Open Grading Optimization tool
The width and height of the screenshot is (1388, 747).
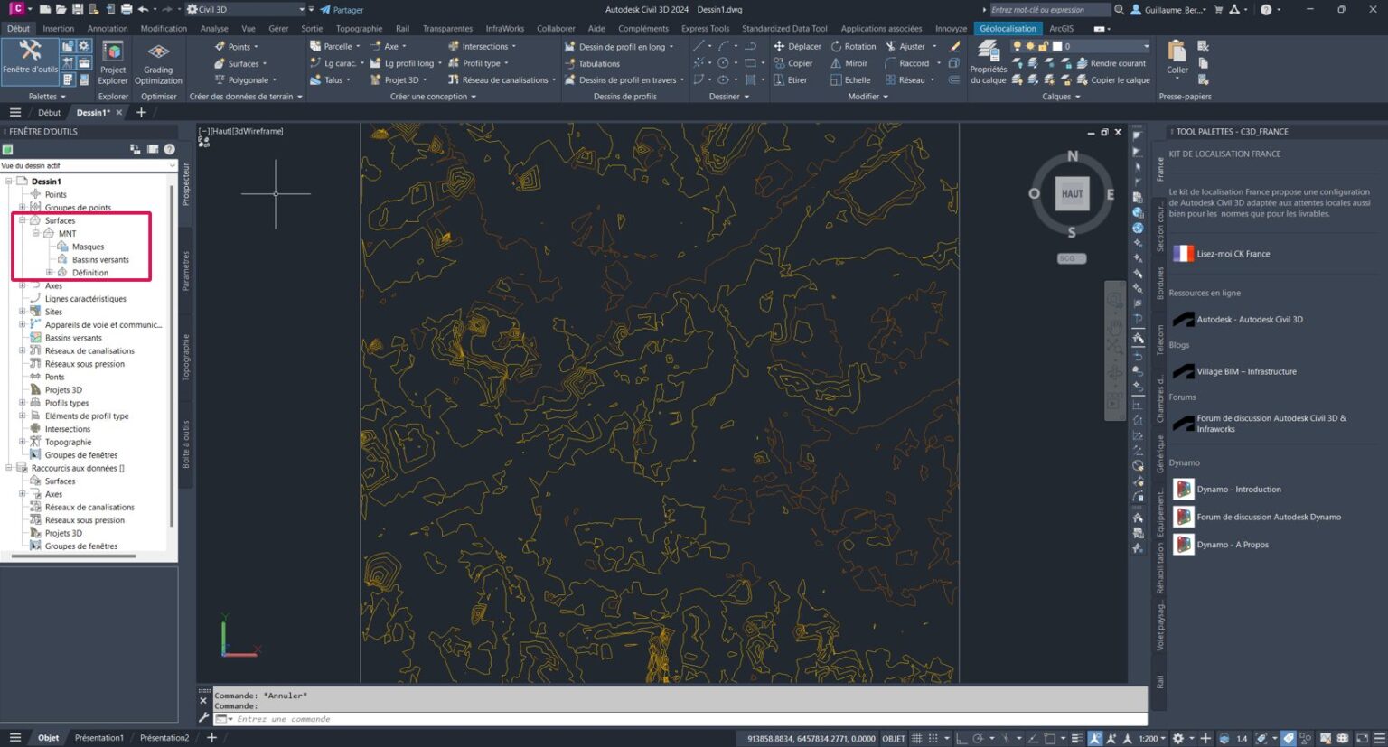click(x=158, y=61)
